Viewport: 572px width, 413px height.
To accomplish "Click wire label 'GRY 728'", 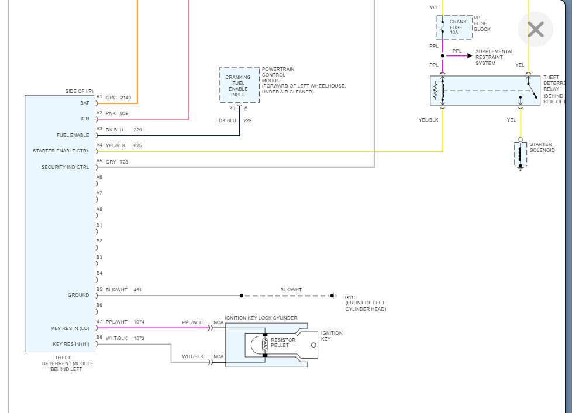I will point(117,162).
